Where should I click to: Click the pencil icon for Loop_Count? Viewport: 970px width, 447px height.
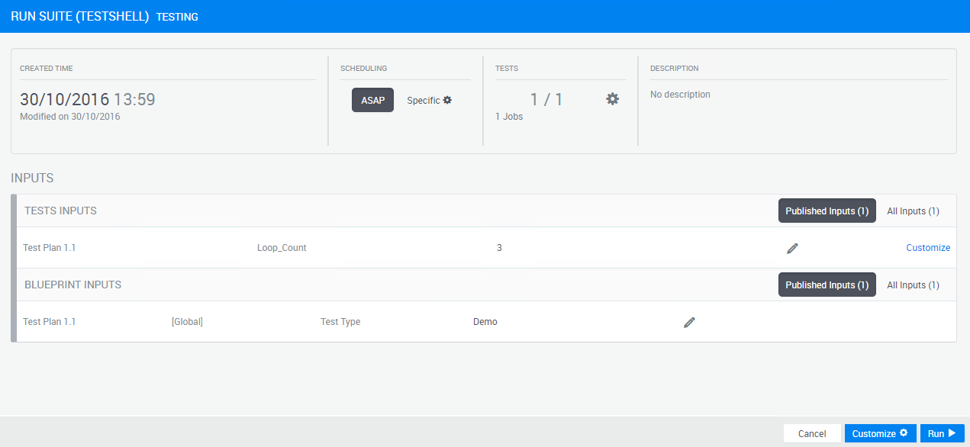[792, 248]
